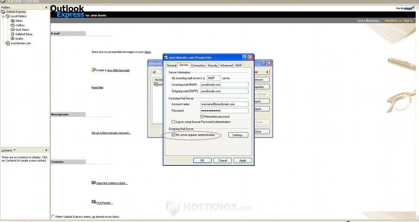Switch to the IMAP tab
This screenshot has width=419, height=222.
[239, 65]
